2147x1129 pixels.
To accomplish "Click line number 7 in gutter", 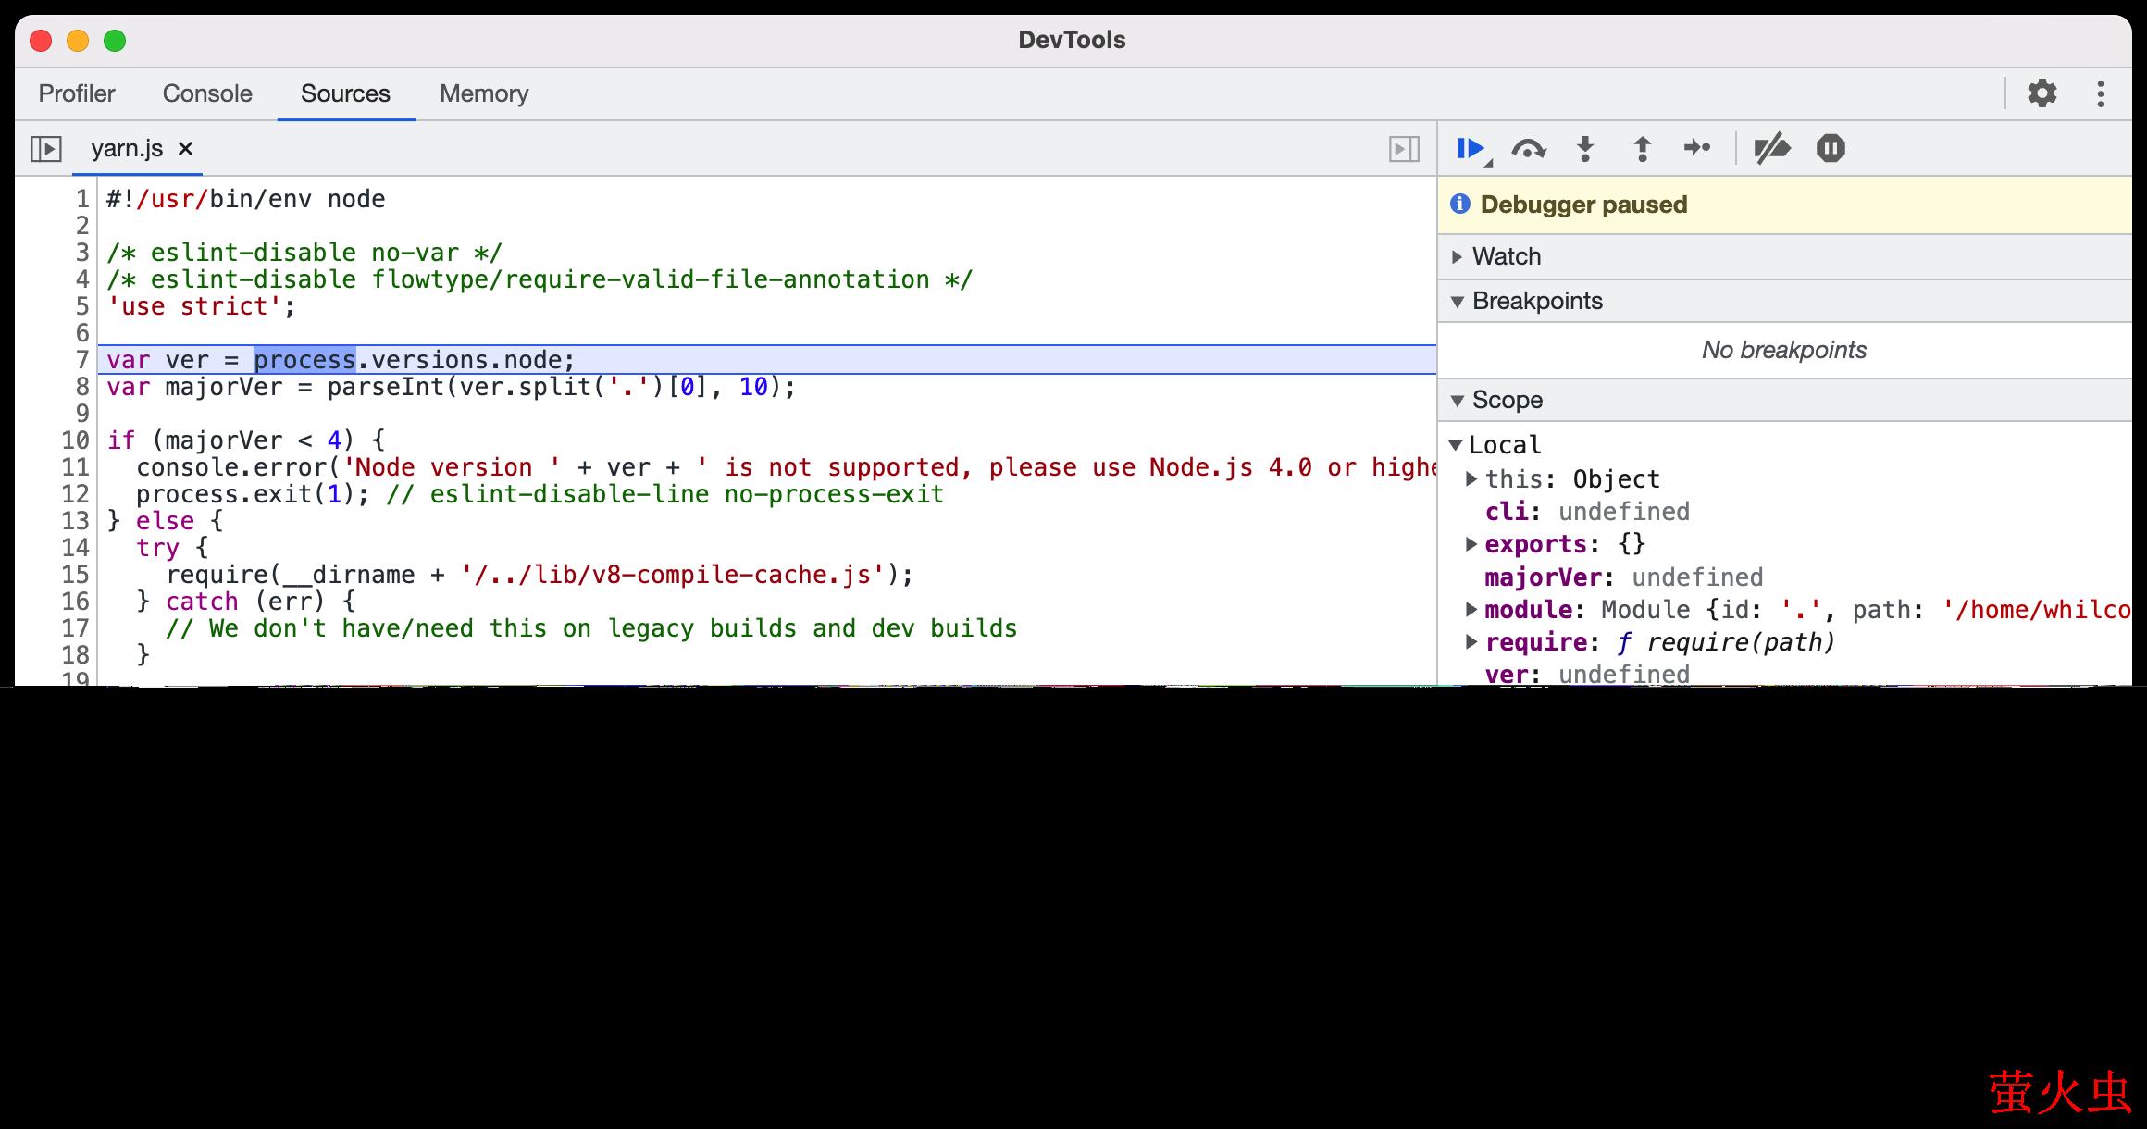I will (x=82, y=360).
